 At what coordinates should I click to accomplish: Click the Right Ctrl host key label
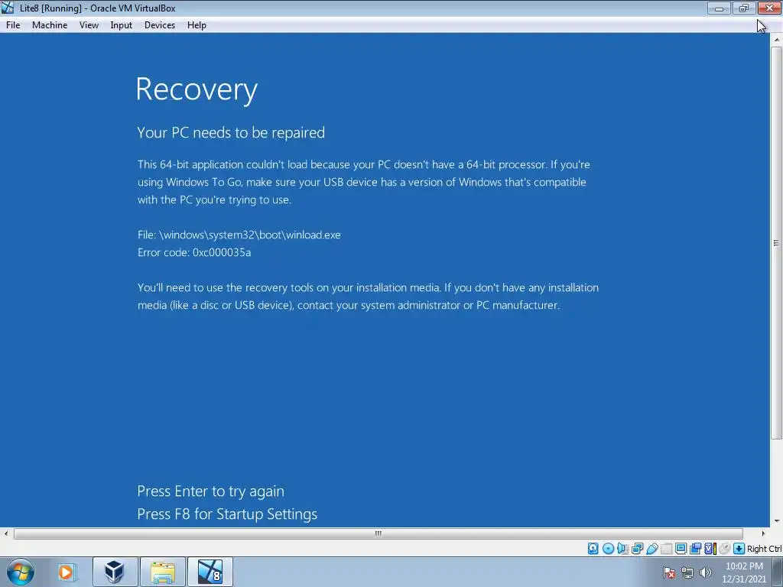pos(765,549)
